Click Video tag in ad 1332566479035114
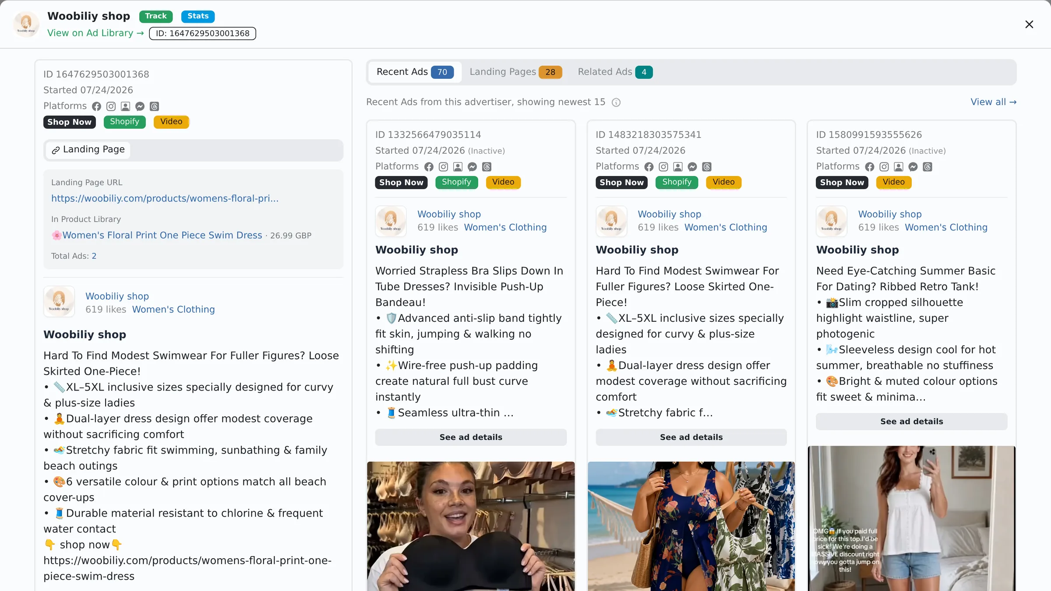This screenshot has height=591, width=1051. (x=503, y=182)
